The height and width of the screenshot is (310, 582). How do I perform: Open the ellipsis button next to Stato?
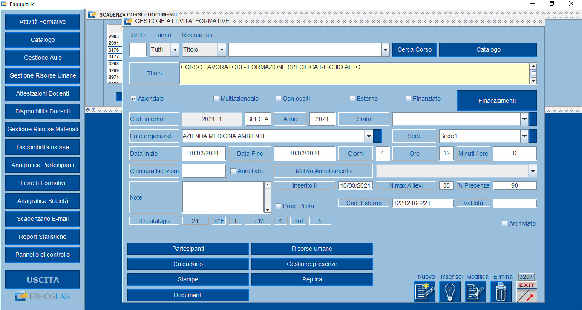point(533,119)
